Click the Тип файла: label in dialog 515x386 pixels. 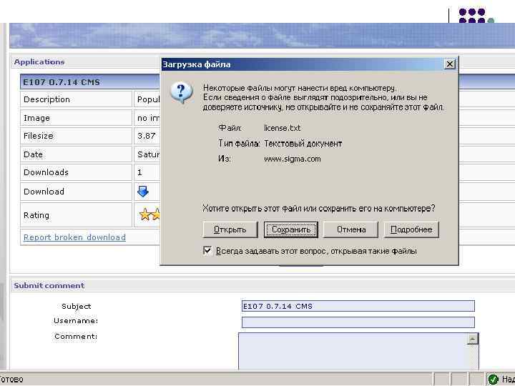pyautogui.click(x=239, y=144)
